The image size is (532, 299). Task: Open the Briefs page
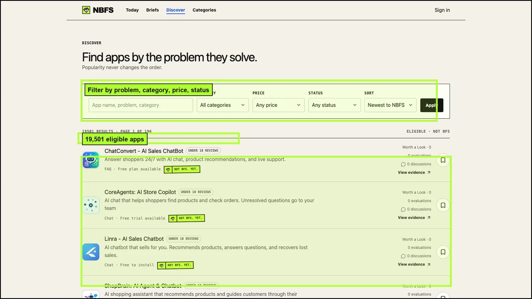(153, 10)
